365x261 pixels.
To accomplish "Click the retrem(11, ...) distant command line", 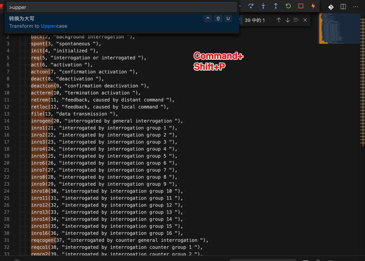I will point(102,100).
